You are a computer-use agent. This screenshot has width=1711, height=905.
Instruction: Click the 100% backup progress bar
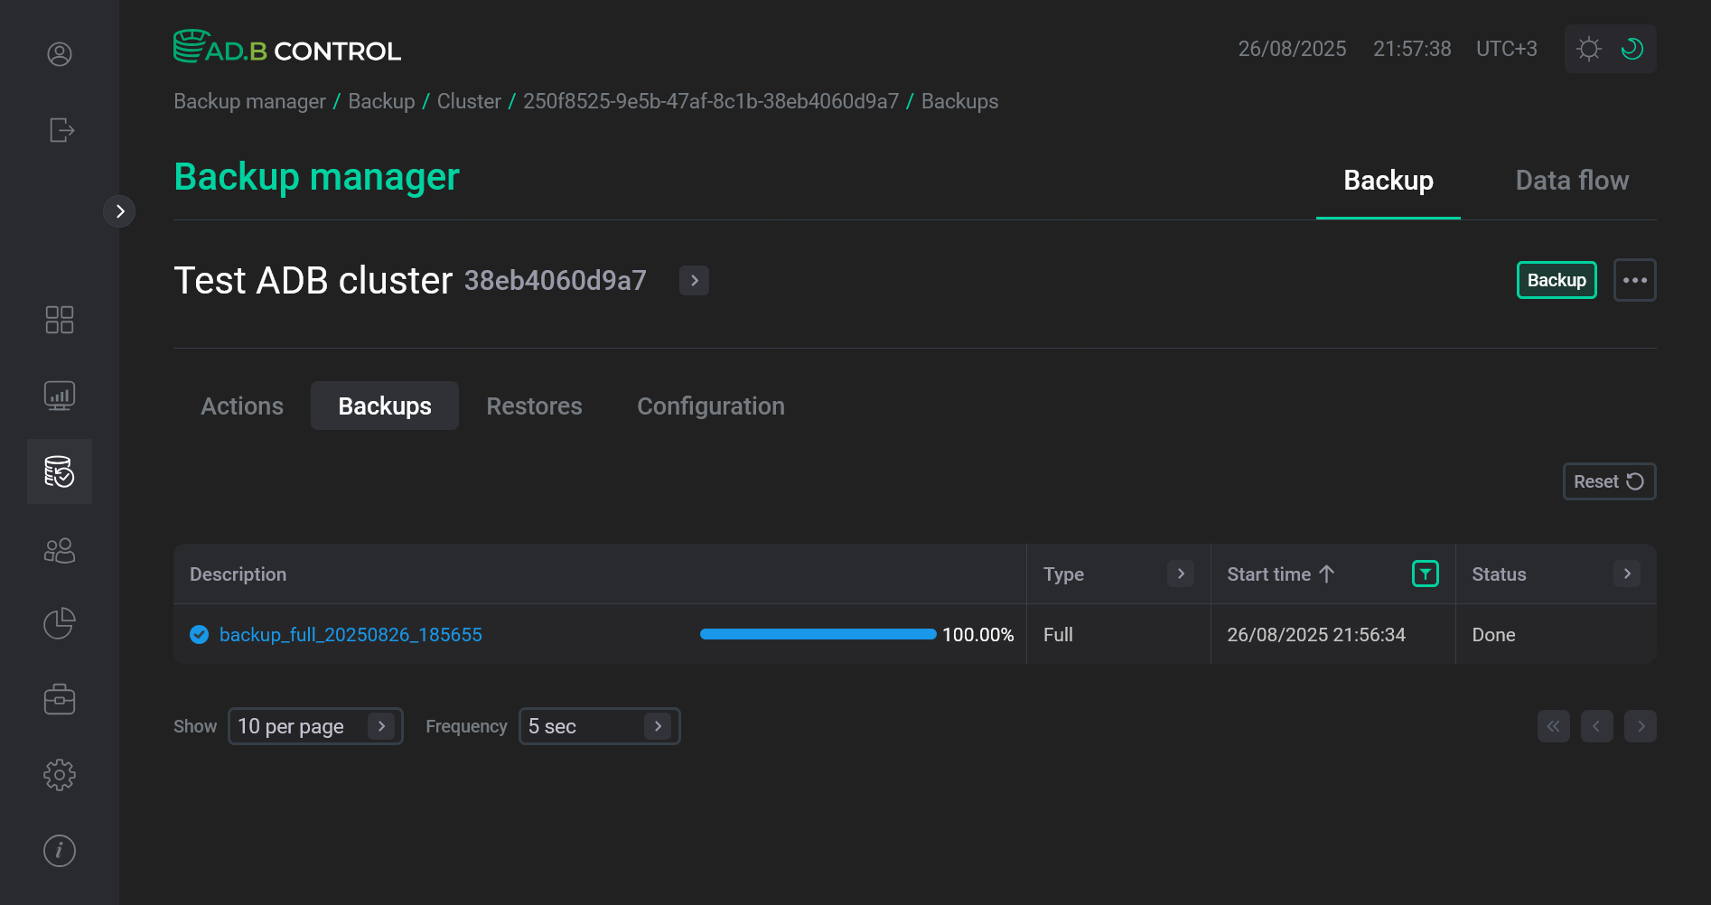(817, 634)
